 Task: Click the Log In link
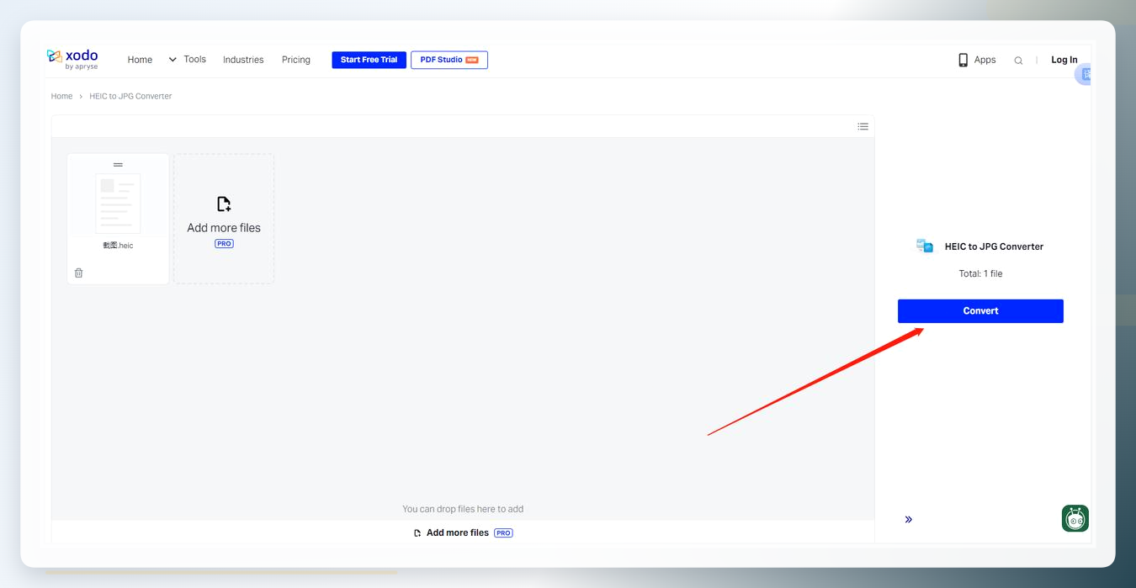pos(1064,60)
